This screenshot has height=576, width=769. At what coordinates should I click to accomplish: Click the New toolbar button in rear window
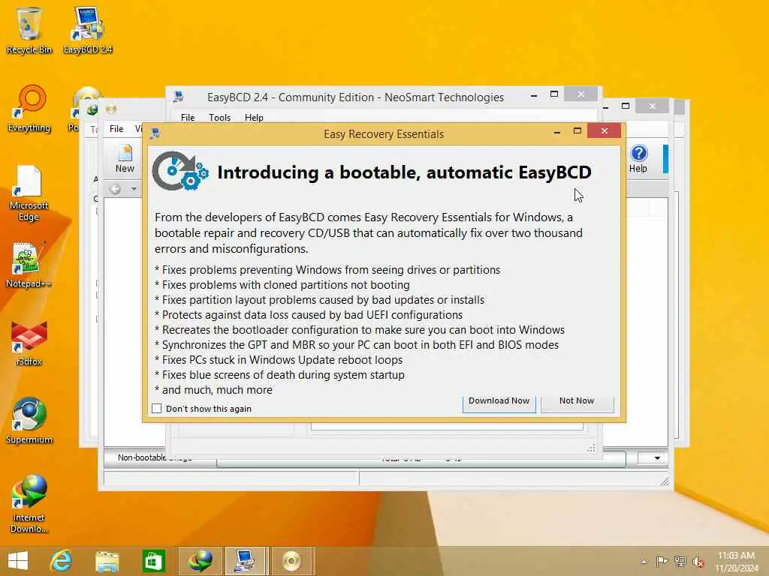point(125,159)
